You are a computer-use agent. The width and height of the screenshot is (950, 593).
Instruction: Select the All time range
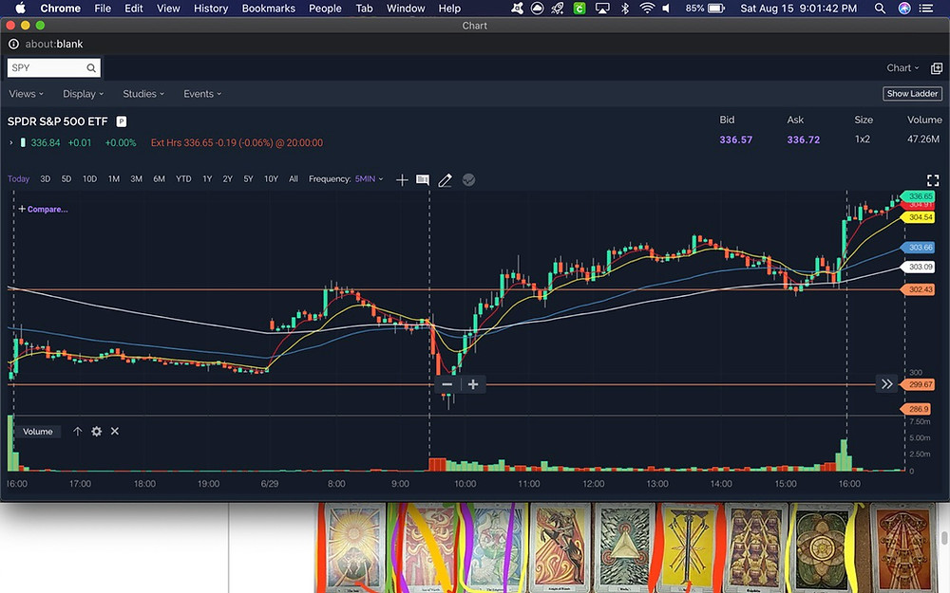click(x=294, y=179)
